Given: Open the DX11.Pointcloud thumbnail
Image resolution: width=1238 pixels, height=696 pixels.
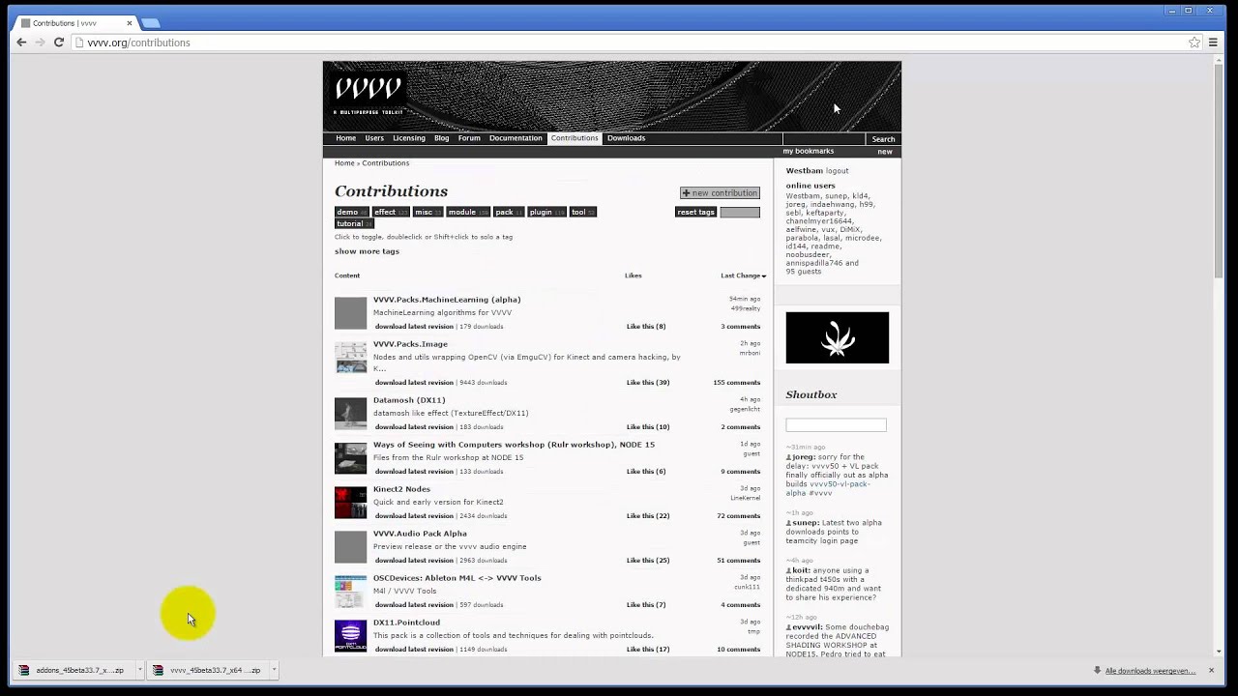Looking at the screenshot, I should (x=351, y=636).
